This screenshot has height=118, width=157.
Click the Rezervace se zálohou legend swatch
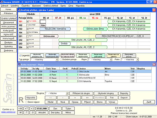(114, 56)
